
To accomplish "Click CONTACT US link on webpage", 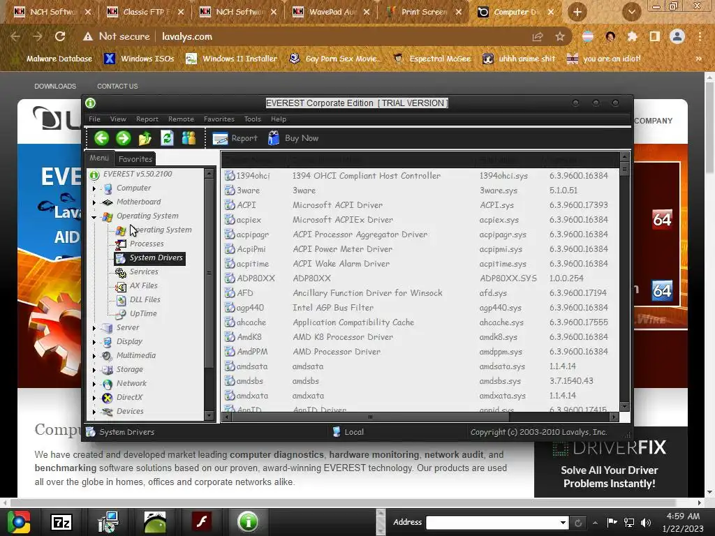I will coord(117,86).
